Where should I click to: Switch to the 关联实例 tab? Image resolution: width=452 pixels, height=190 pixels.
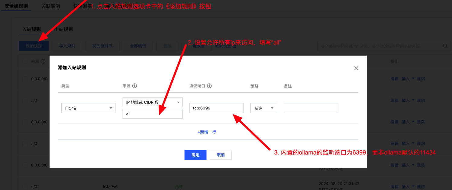pos(50,6)
